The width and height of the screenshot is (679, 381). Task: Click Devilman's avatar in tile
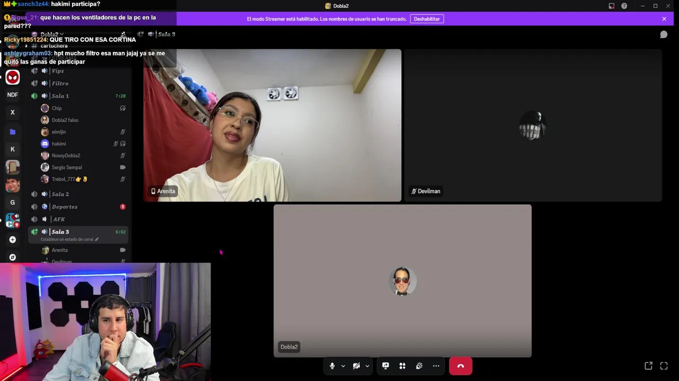click(x=533, y=125)
